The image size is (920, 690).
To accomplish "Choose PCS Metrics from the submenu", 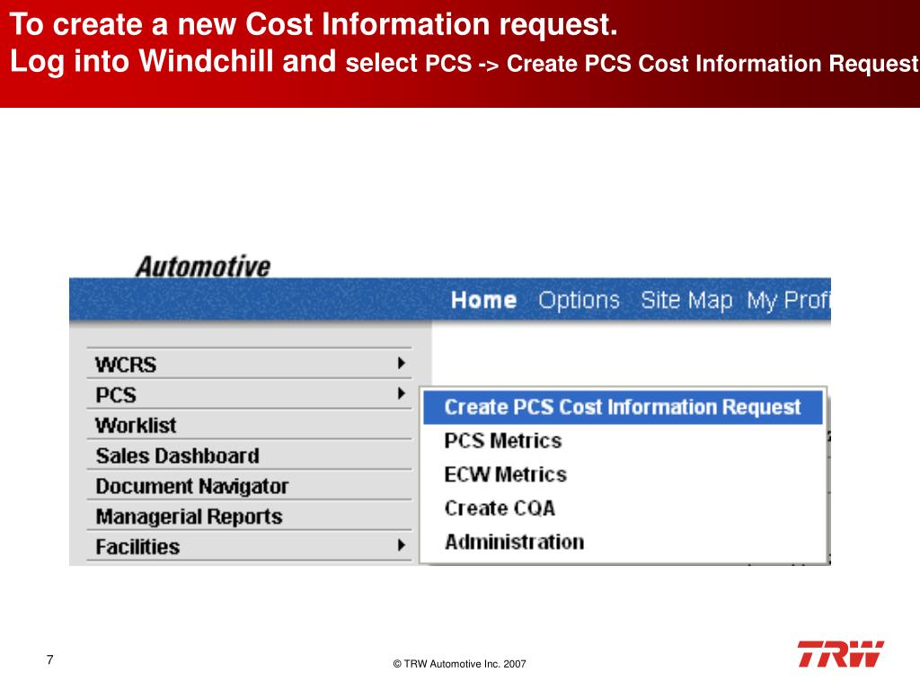I will pyautogui.click(x=503, y=440).
